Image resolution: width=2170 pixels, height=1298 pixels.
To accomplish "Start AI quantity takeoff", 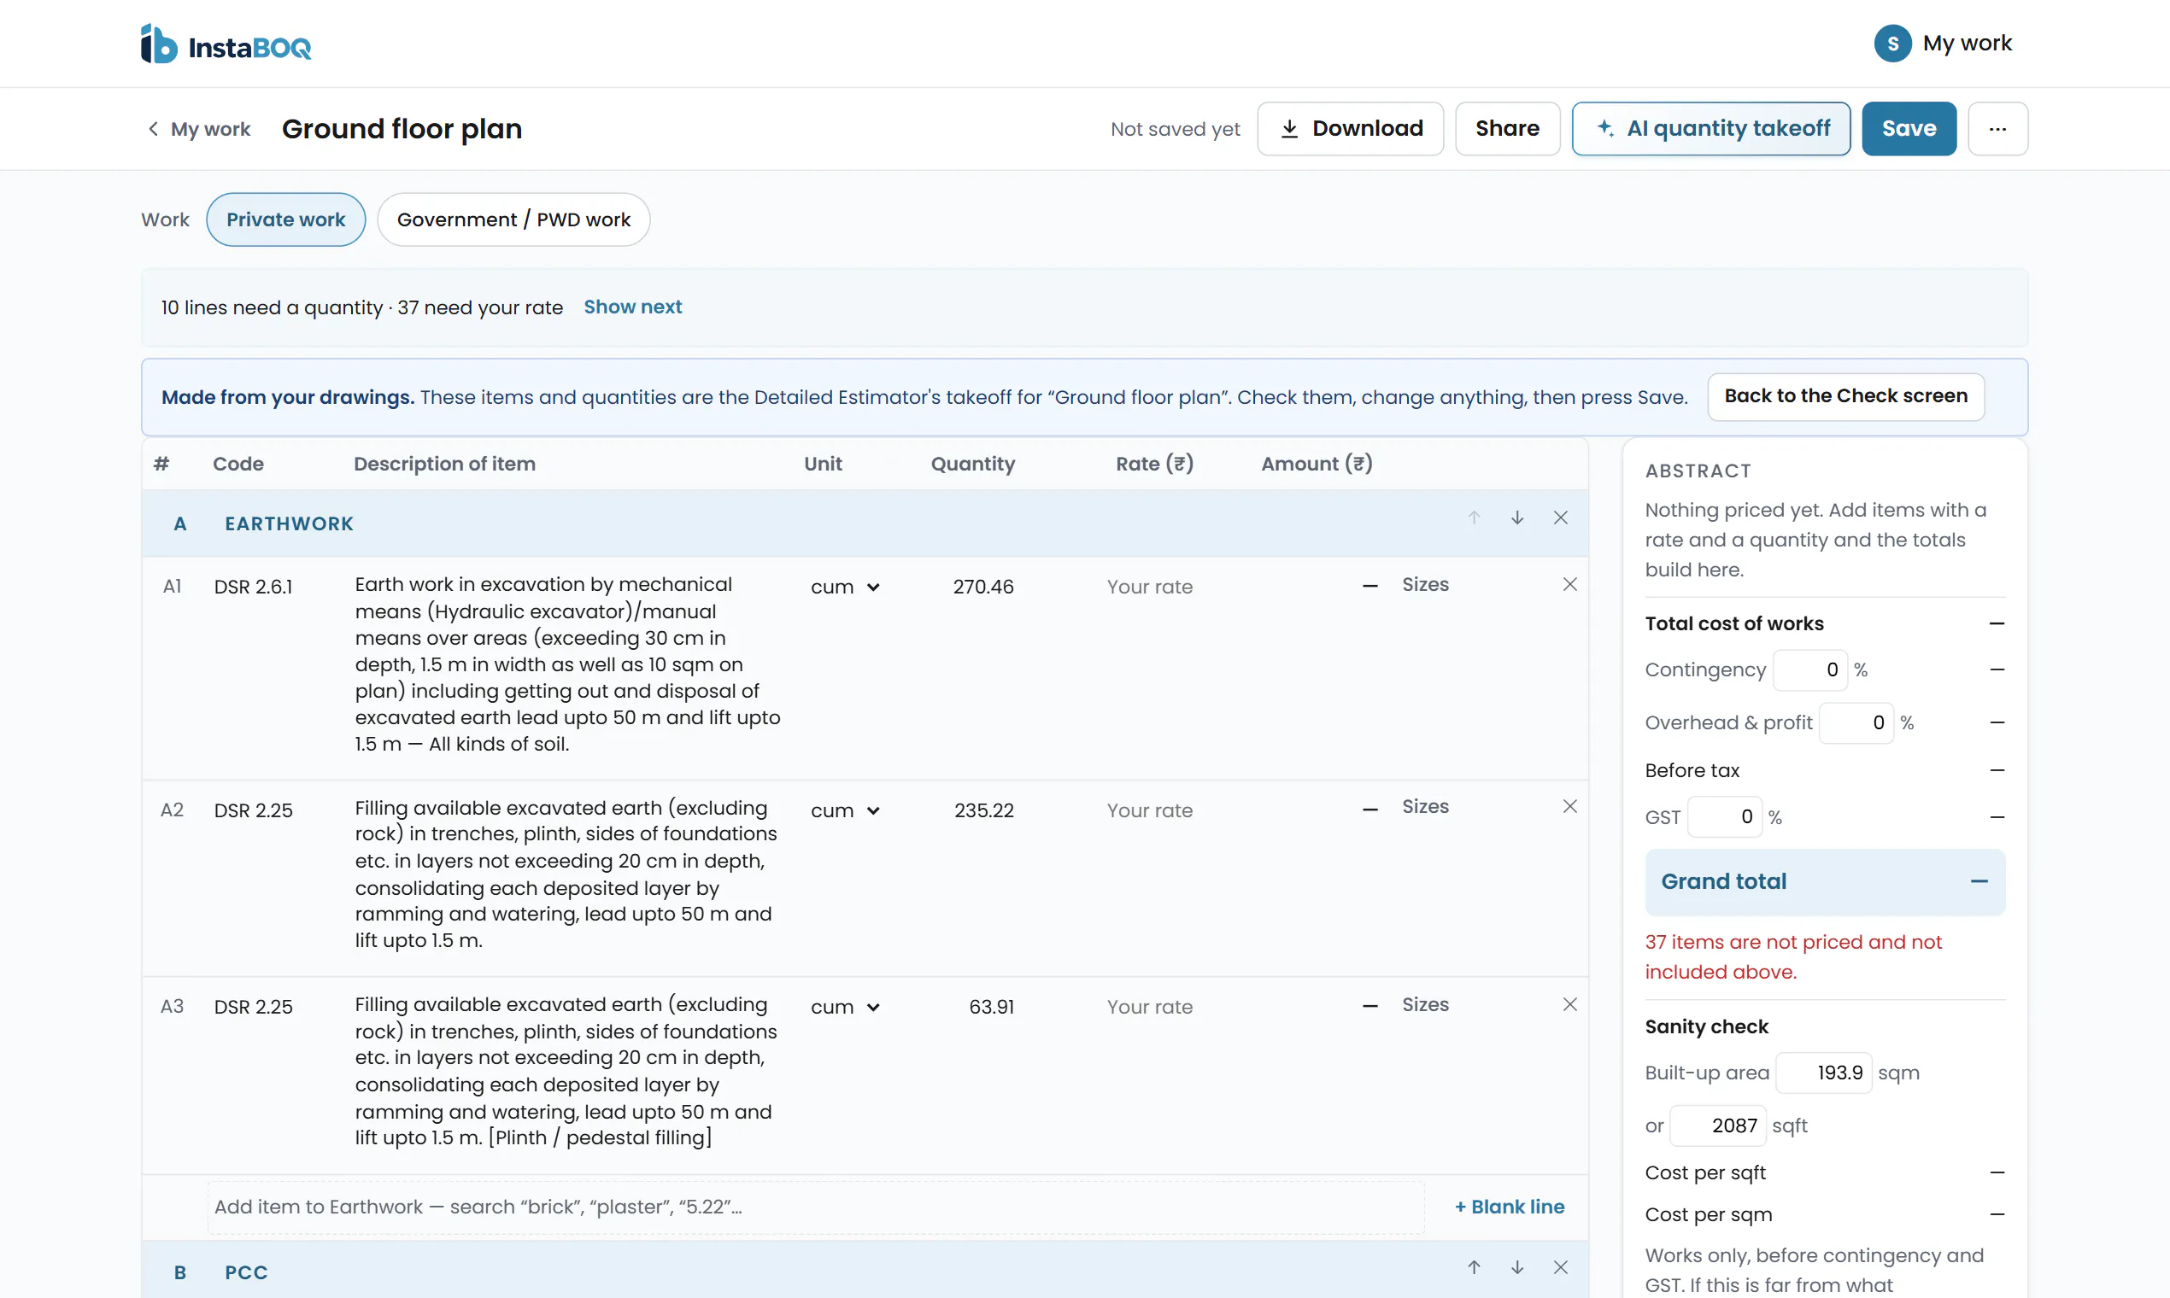I will (1710, 129).
